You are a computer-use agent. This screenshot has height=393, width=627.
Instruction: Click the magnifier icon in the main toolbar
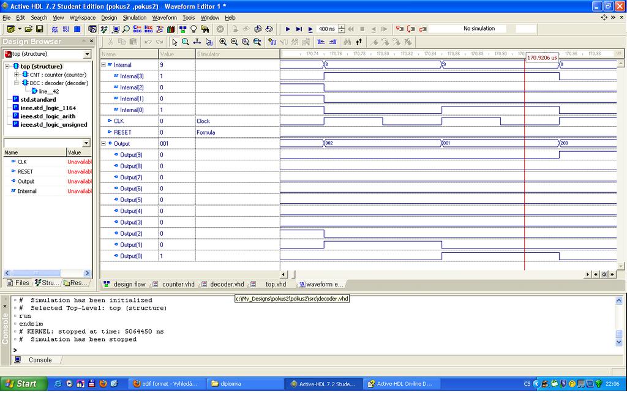(126, 29)
